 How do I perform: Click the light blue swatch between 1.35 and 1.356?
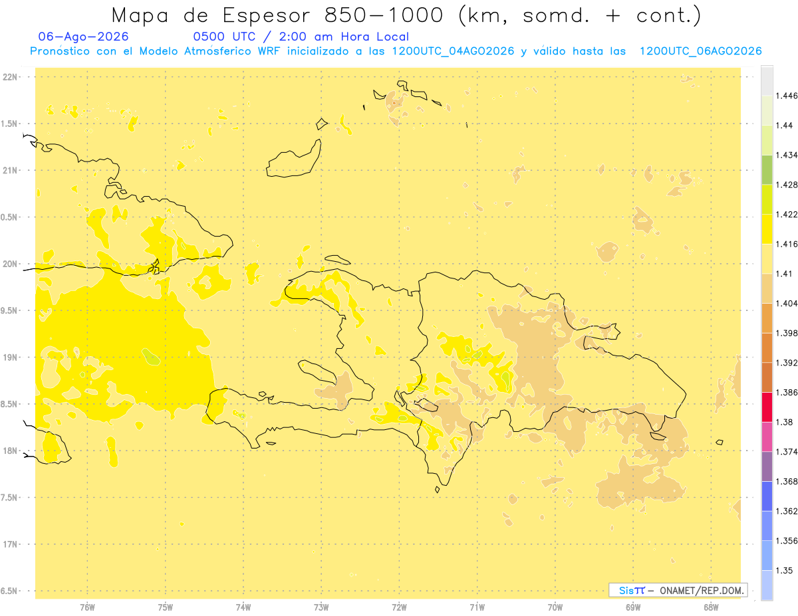[767, 556]
